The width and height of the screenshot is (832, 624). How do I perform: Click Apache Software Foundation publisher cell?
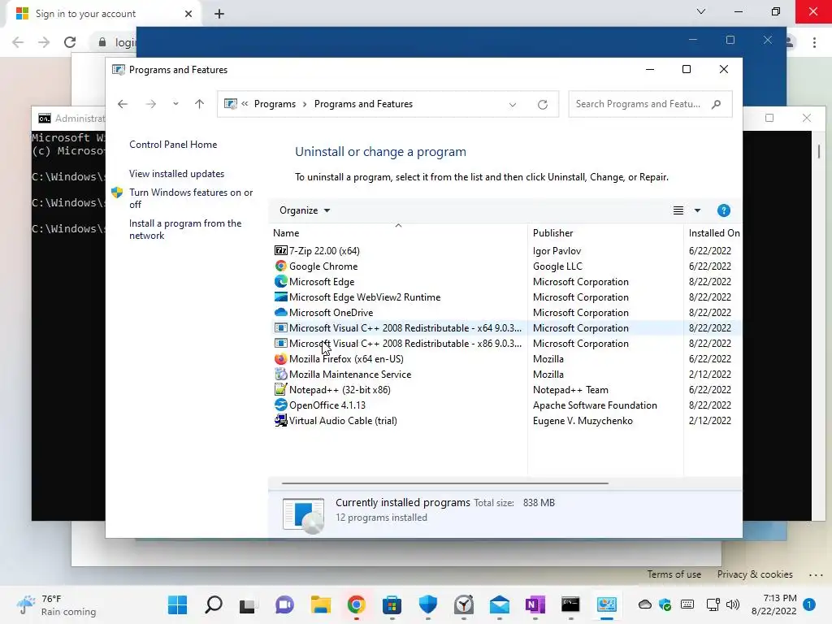pos(595,405)
